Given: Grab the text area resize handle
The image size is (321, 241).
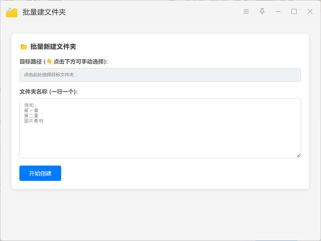Looking at the screenshot, I should click(x=298, y=155).
